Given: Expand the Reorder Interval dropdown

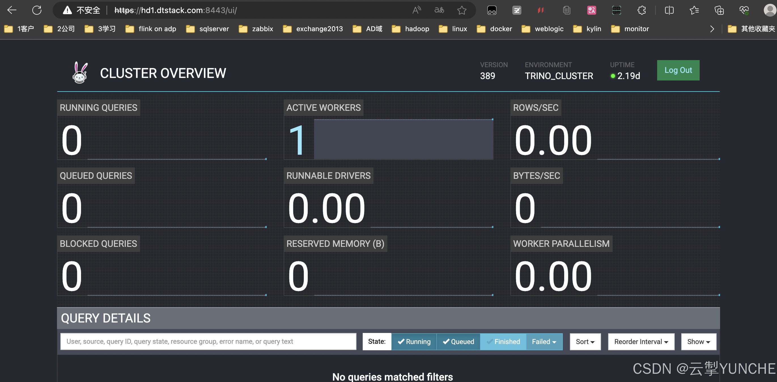Looking at the screenshot, I should pos(642,341).
